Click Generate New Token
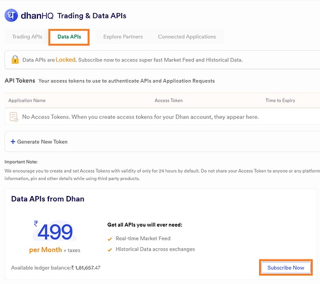This screenshot has height=284, width=320. pos(42,141)
